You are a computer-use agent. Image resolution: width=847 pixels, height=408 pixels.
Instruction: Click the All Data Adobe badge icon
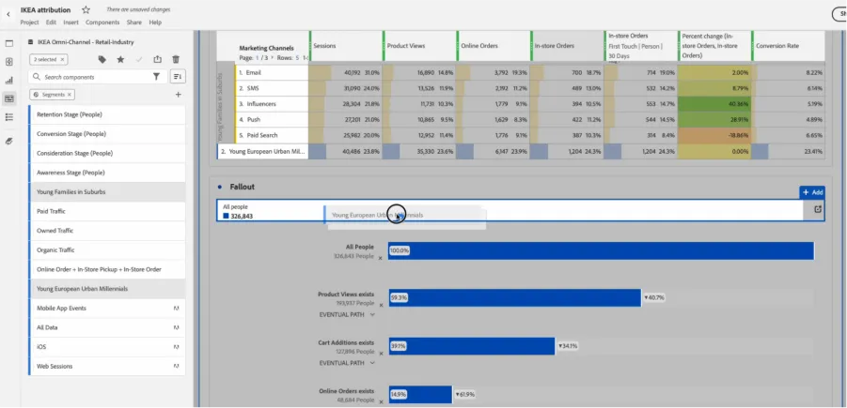point(176,327)
